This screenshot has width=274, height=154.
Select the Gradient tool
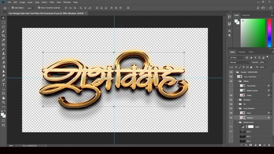point(3,67)
